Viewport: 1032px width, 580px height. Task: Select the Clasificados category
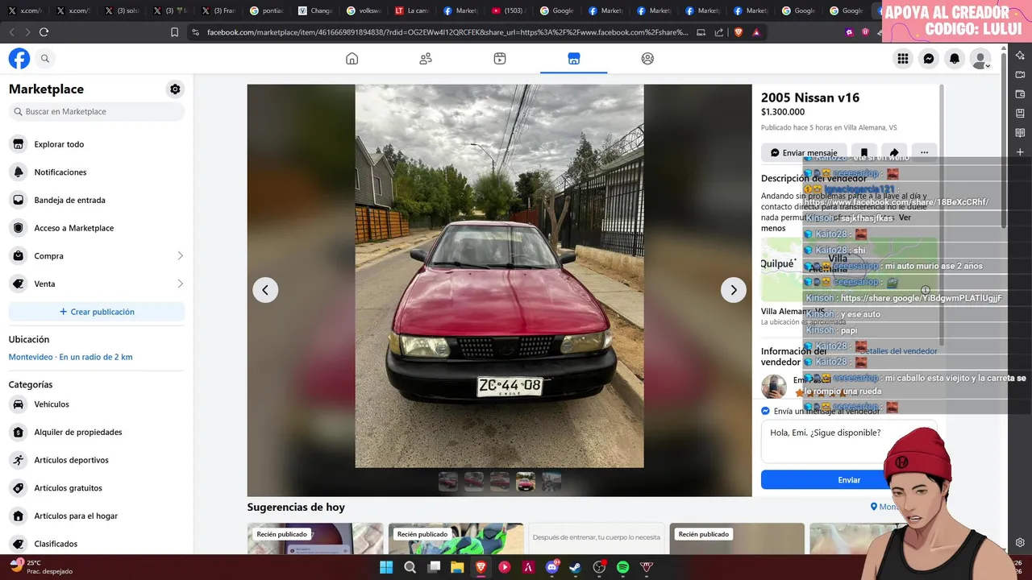[x=97, y=544]
